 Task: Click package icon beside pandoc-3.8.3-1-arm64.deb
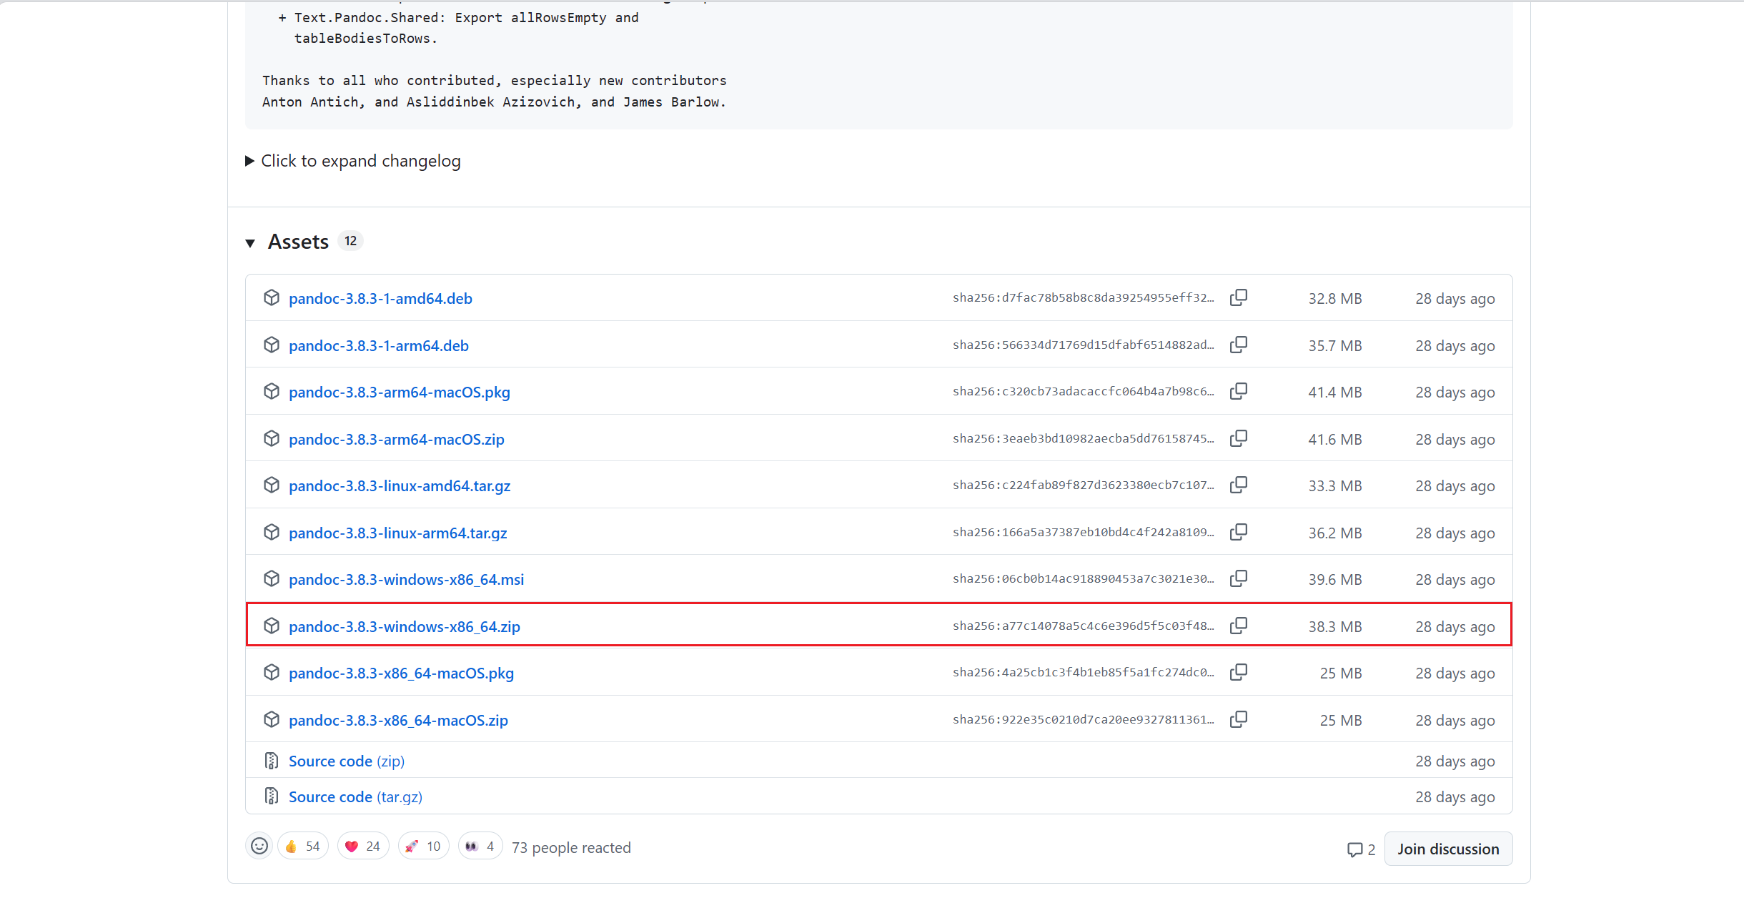(272, 345)
